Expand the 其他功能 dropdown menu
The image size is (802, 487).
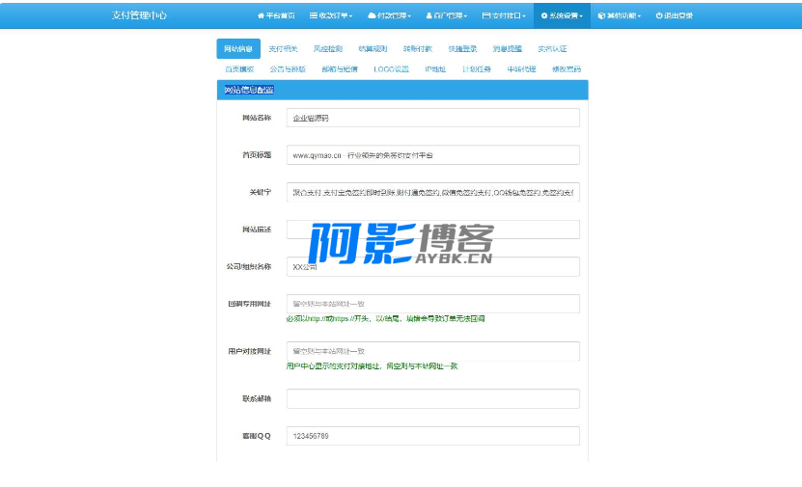(620, 15)
